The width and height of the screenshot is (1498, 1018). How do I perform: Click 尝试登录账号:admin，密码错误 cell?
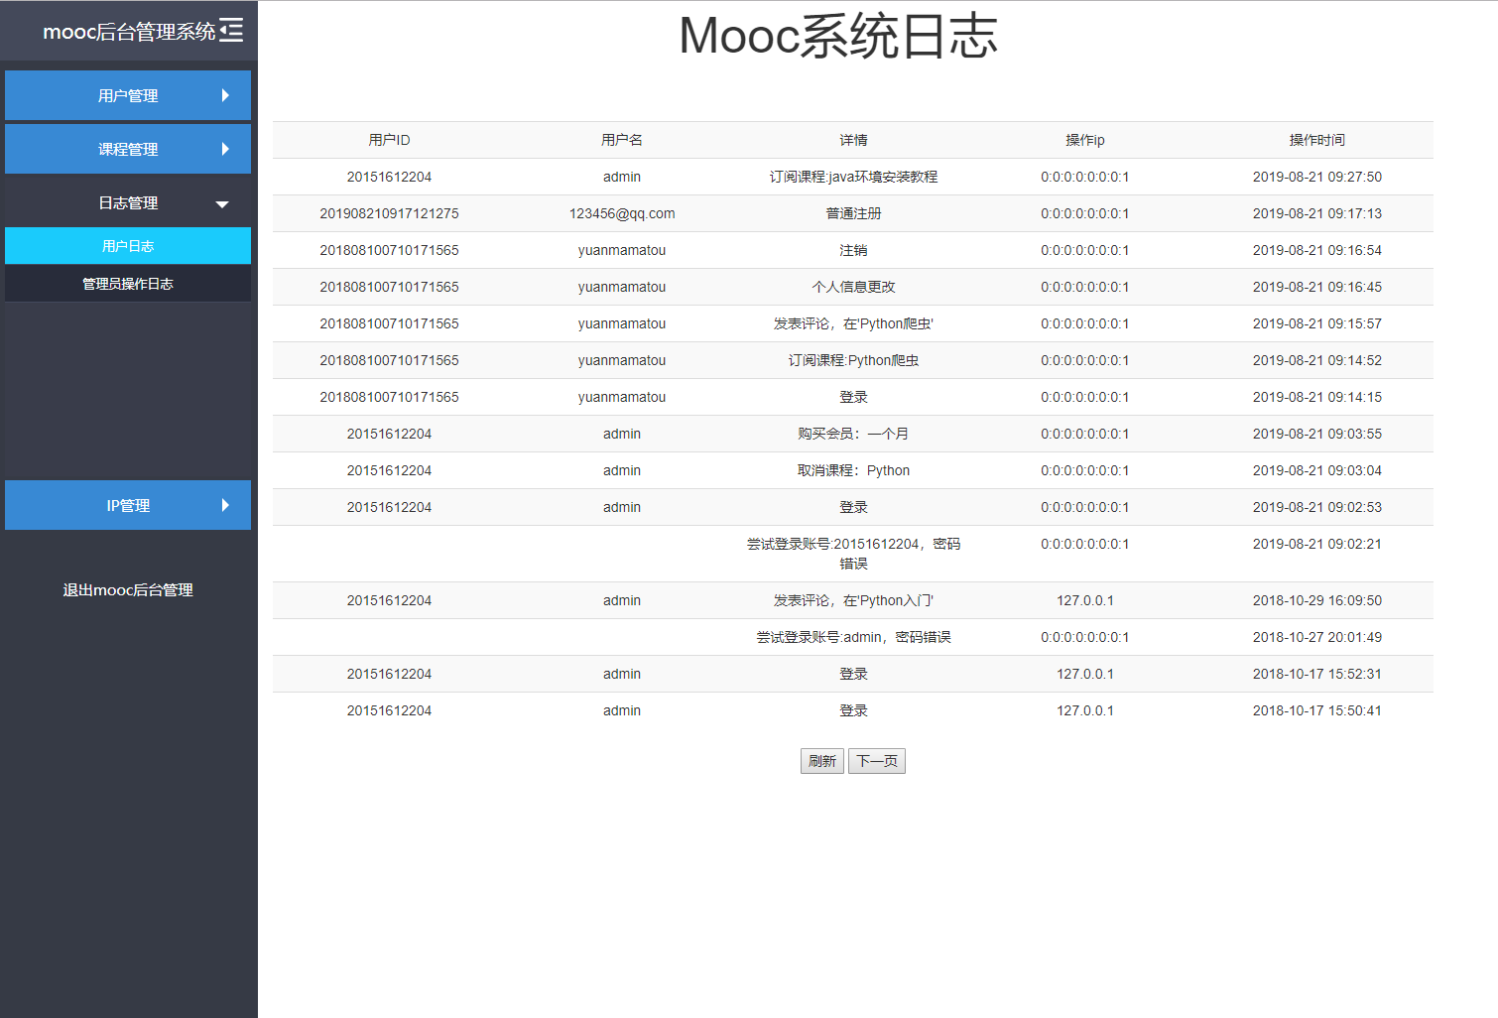pyautogui.click(x=853, y=637)
